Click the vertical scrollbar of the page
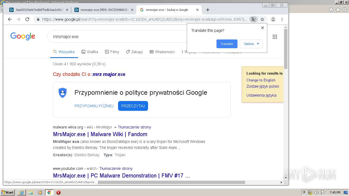 click(286, 49)
